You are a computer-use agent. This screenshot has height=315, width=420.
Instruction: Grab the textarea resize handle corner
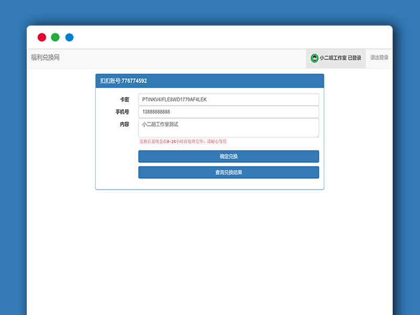[x=317, y=135]
